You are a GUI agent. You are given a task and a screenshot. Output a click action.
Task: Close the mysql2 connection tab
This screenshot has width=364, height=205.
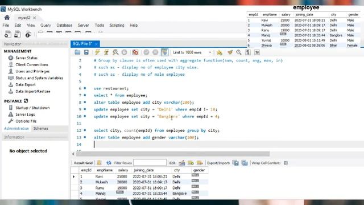(34, 18)
